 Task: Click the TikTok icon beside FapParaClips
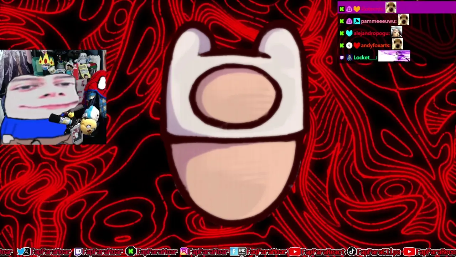(352, 252)
